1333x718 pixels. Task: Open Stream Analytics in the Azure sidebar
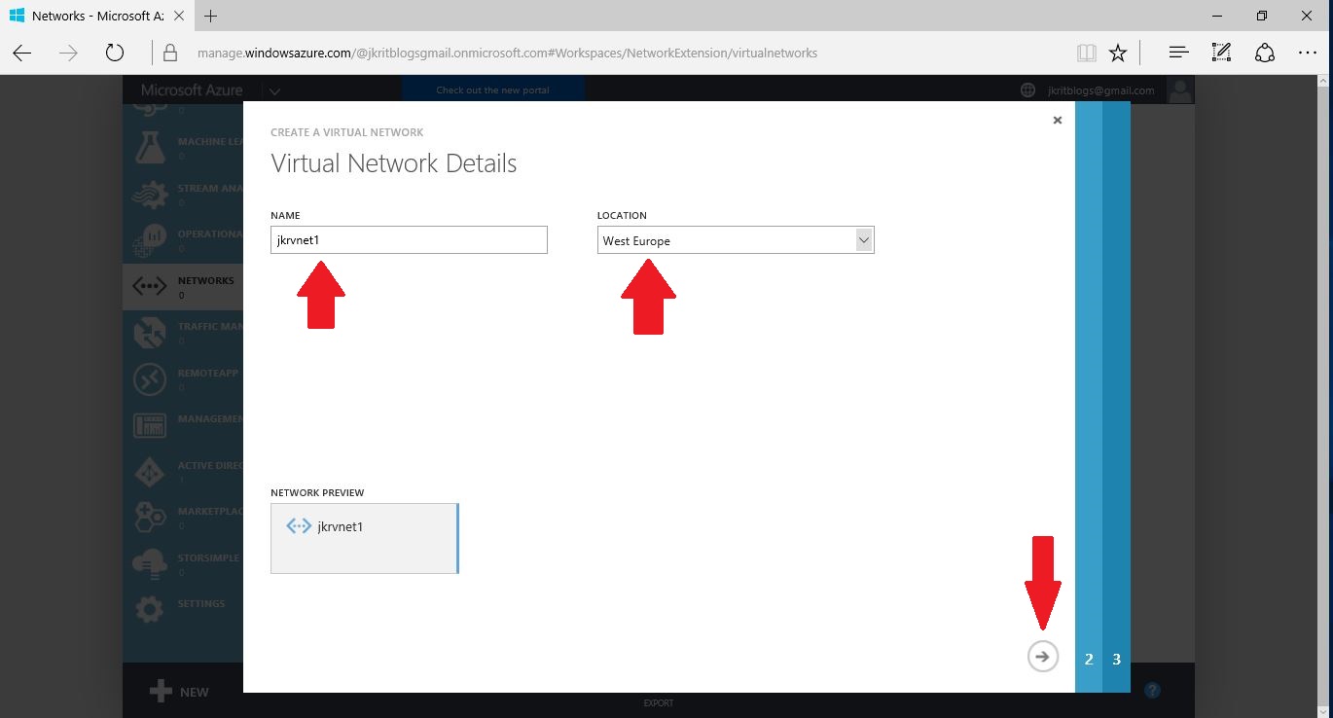[x=182, y=195]
